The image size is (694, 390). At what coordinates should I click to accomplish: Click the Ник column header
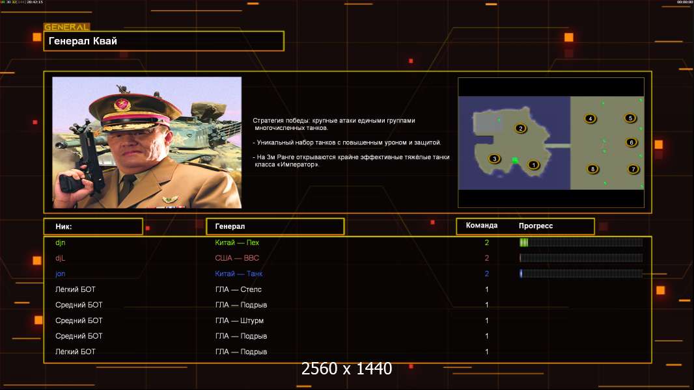point(93,226)
